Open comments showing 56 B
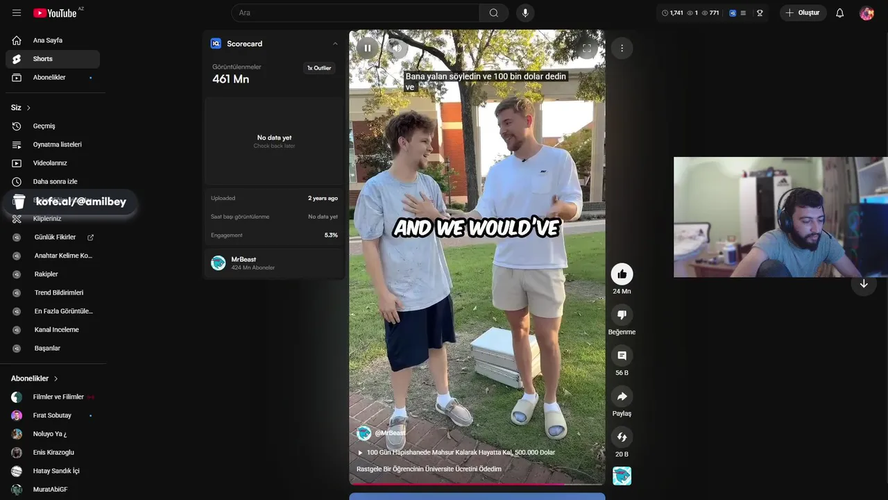Screen dimensions: 888x500 point(622,356)
